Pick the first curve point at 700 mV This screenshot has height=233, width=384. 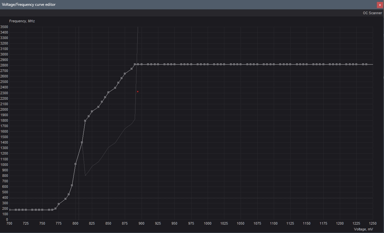pyautogui.click(x=9, y=210)
